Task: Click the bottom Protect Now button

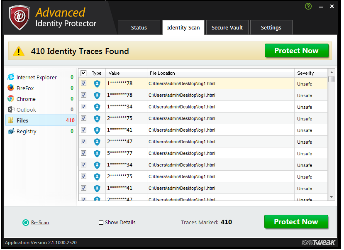Action: [296, 222]
